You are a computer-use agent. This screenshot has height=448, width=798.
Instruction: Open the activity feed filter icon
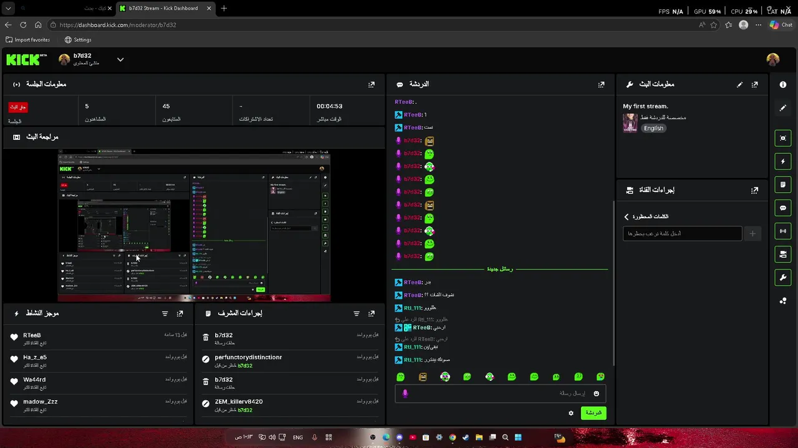click(165, 314)
